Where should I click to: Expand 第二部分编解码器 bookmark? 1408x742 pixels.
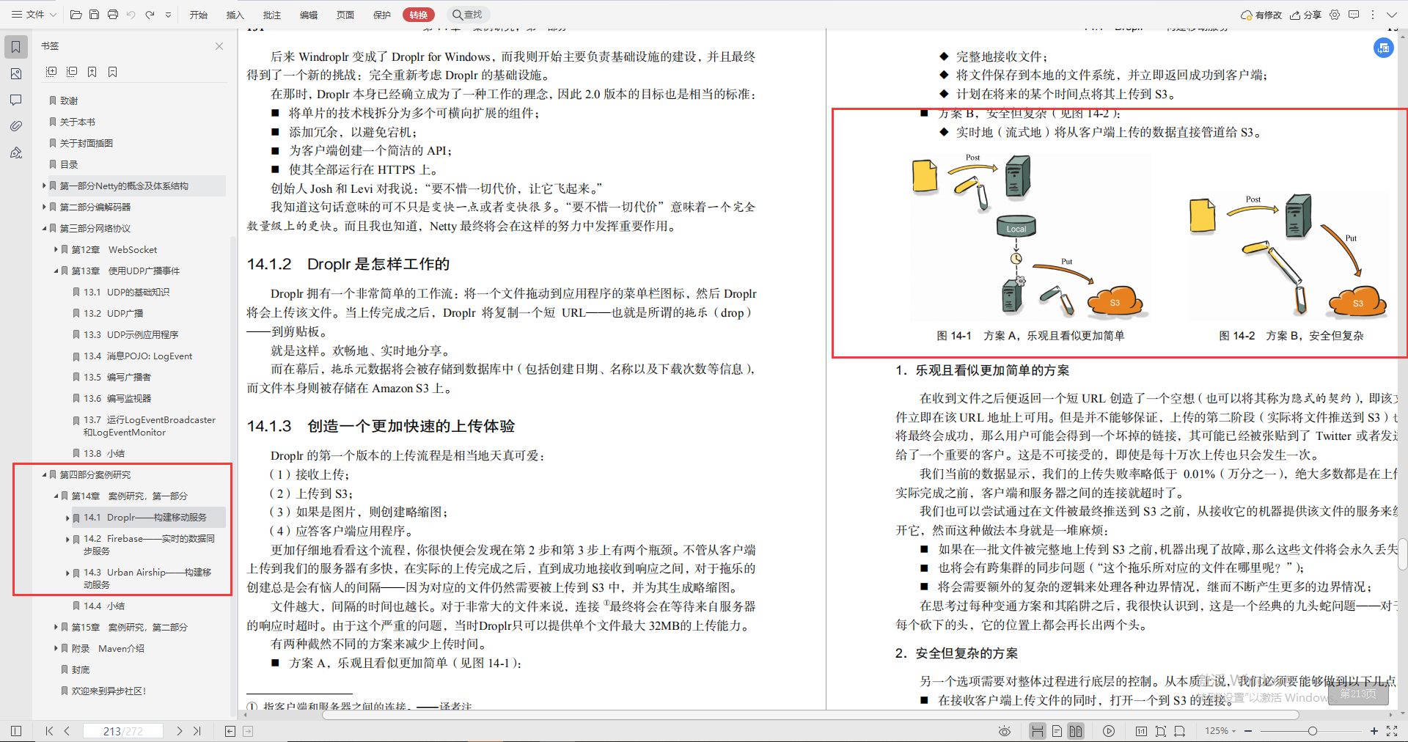click(x=44, y=207)
